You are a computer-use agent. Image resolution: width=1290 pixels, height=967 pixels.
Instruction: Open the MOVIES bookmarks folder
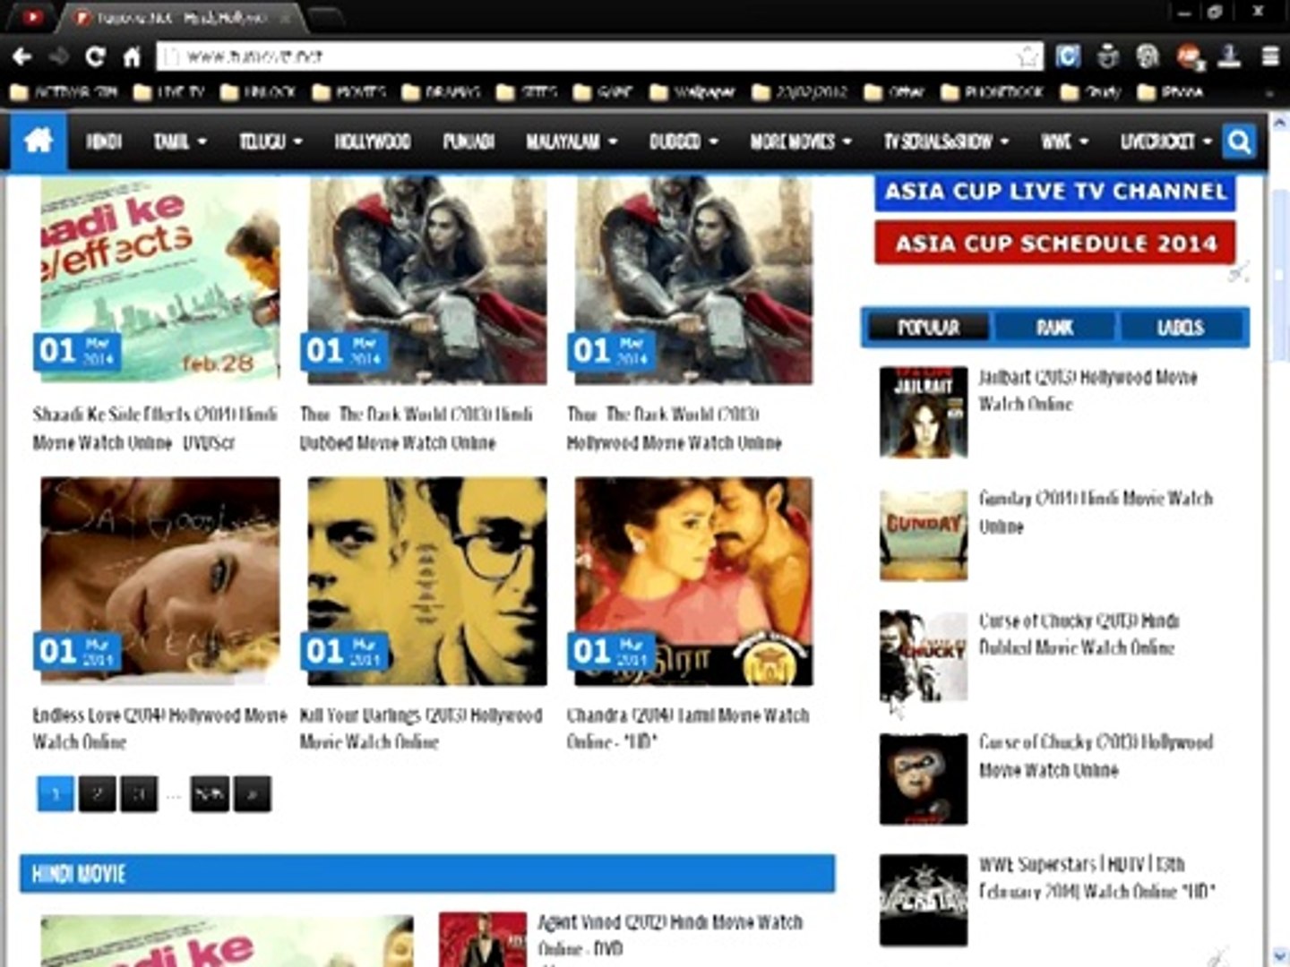pyautogui.click(x=349, y=91)
